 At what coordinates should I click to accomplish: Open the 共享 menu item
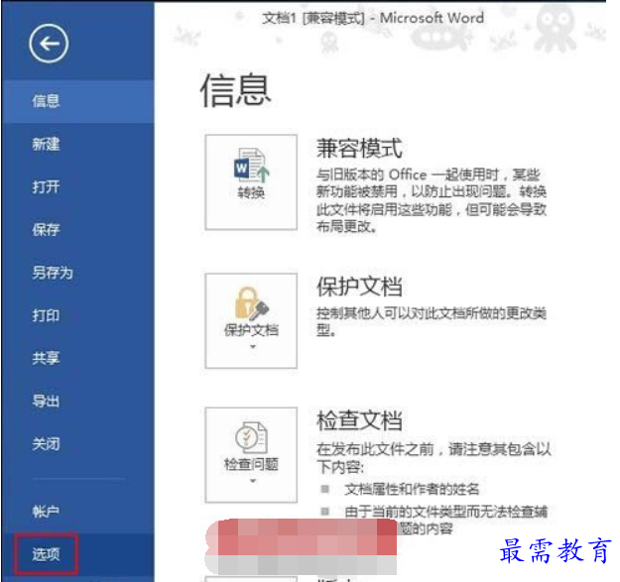(x=78, y=358)
